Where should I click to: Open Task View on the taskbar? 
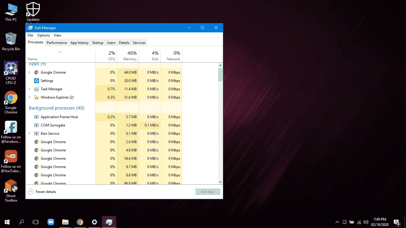36,222
